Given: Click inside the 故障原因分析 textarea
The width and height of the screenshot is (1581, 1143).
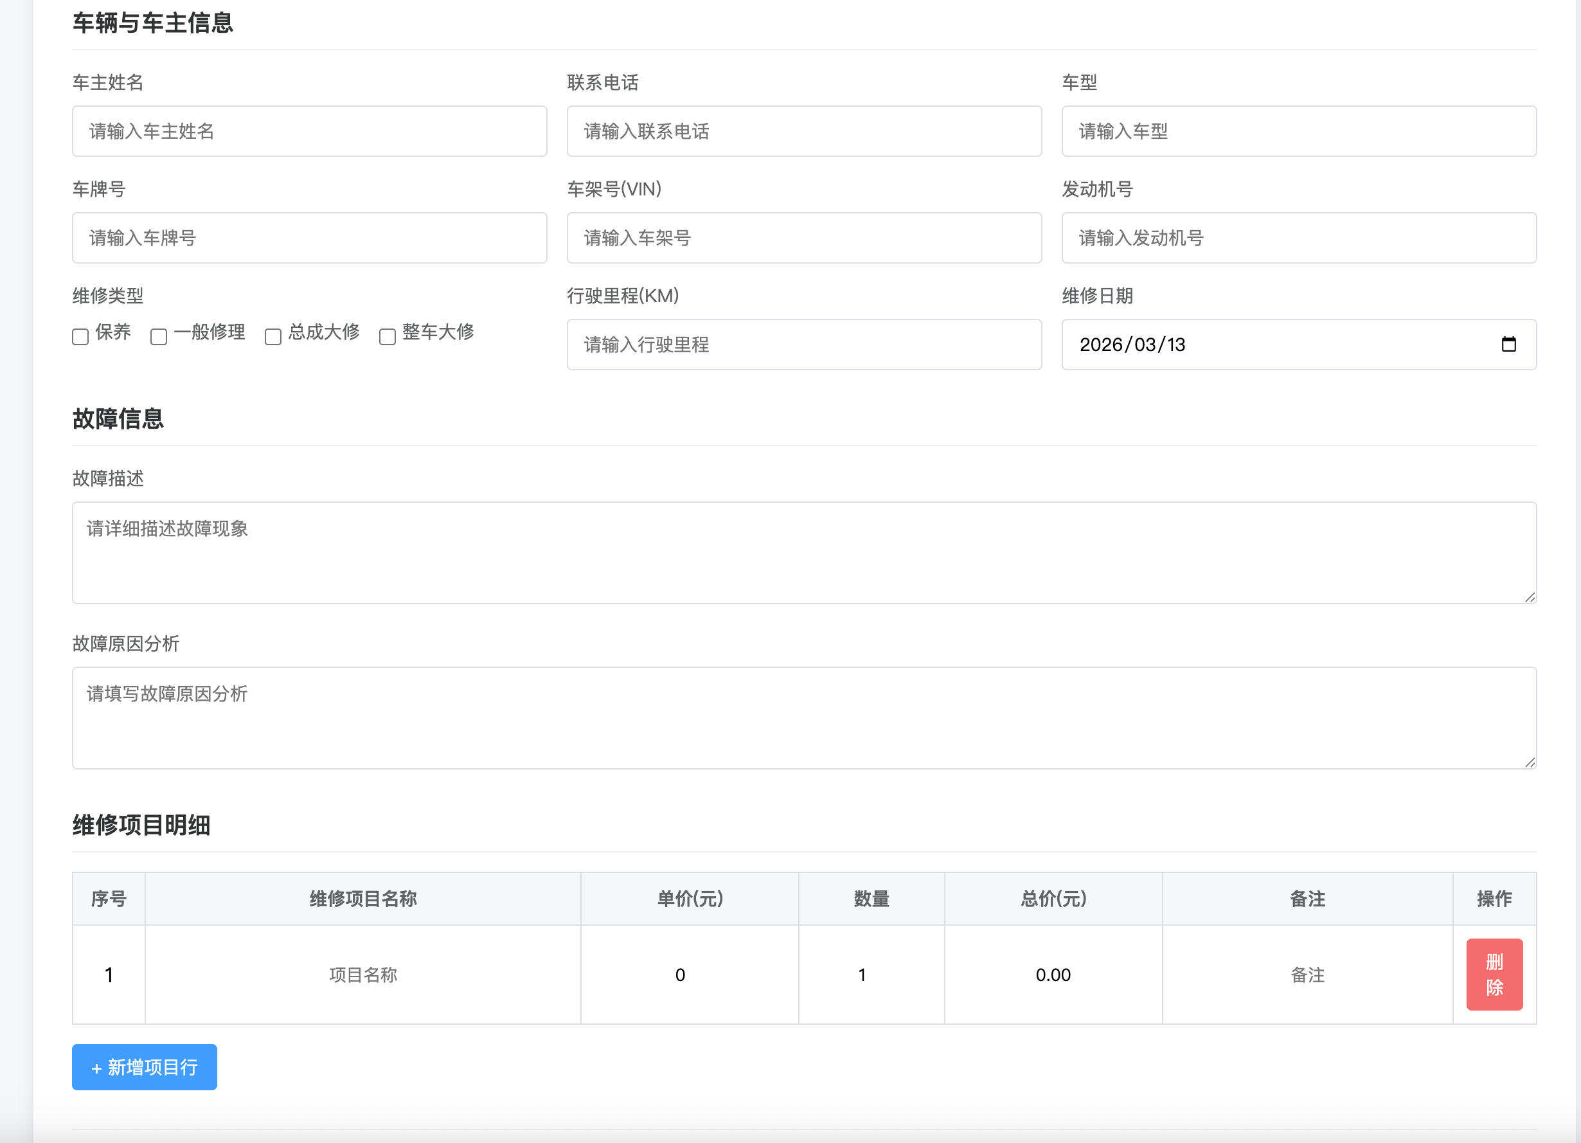Looking at the screenshot, I should 801,718.
